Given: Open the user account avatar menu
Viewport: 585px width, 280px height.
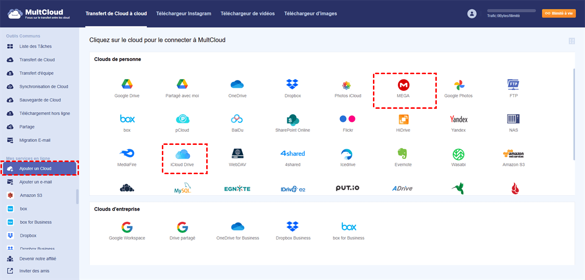Looking at the screenshot, I should [471, 14].
